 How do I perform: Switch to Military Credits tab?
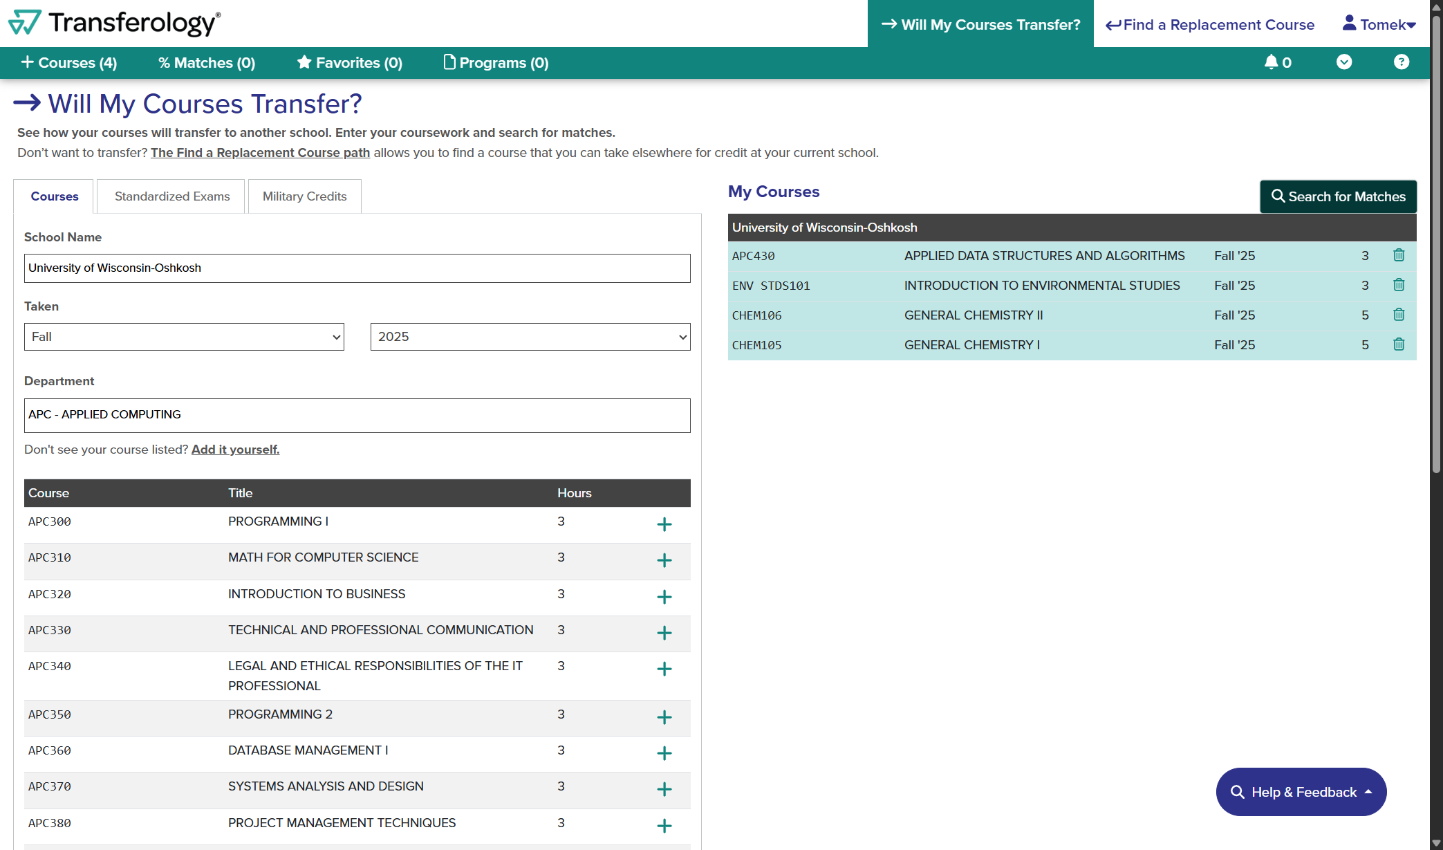304,196
